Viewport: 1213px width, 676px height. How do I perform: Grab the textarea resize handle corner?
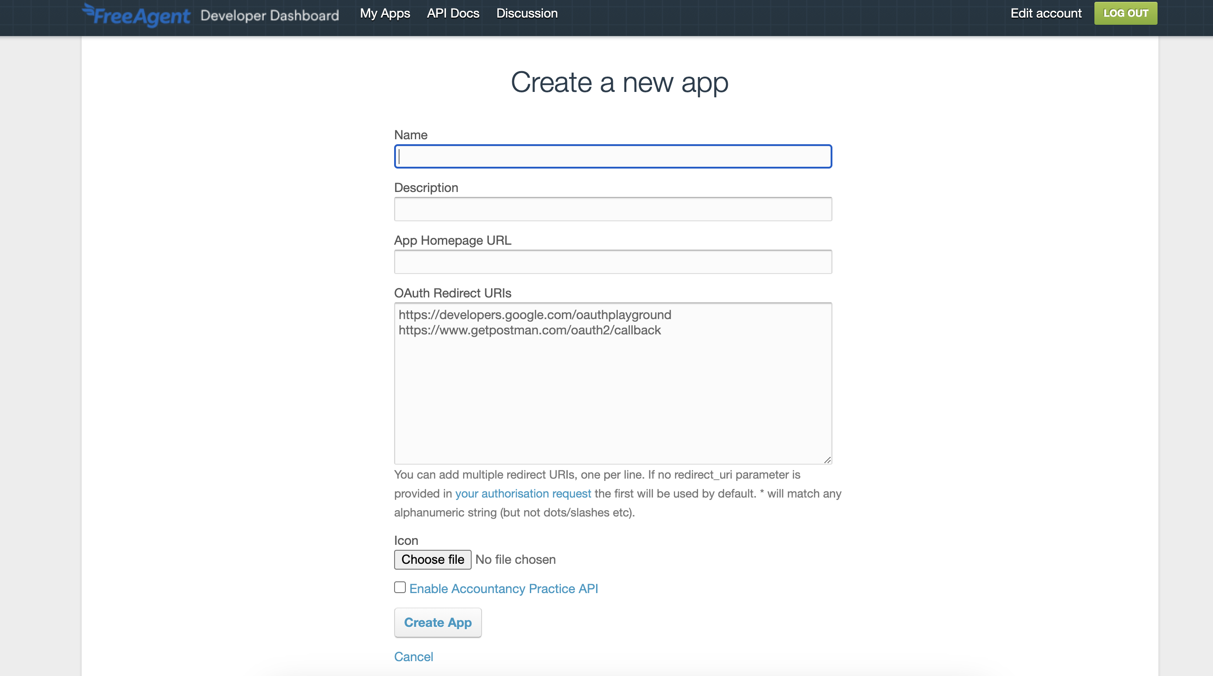tap(827, 460)
